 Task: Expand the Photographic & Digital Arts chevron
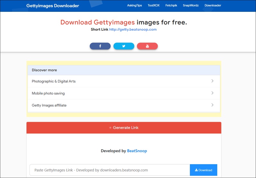coord(212,81)
